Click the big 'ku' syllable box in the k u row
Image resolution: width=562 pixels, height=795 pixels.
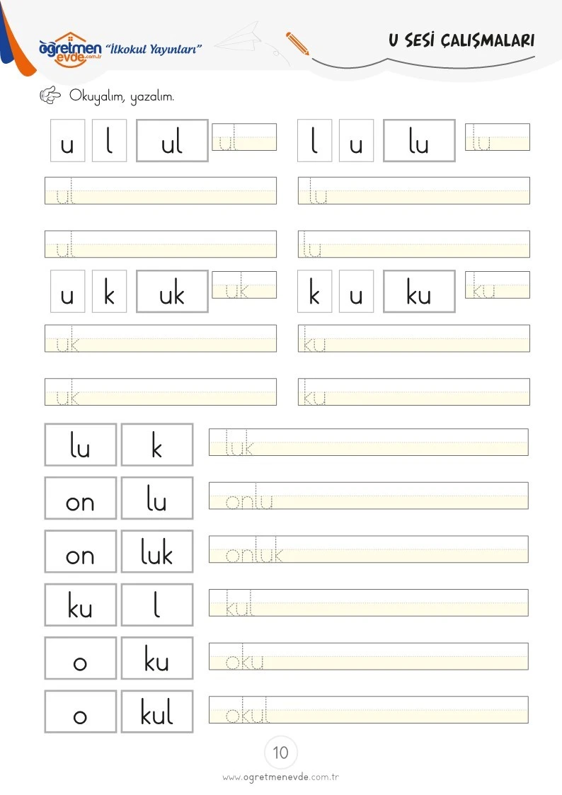coord(419,292)
